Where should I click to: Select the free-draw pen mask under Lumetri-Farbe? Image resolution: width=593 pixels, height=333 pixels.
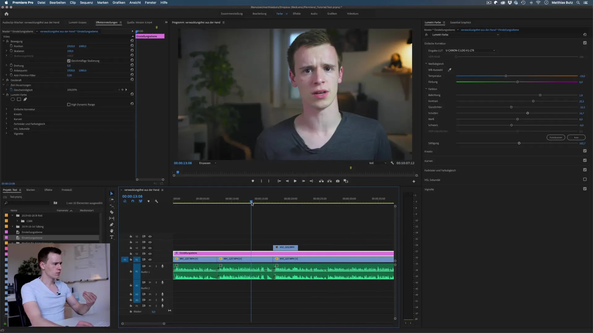tap(25, 99)
